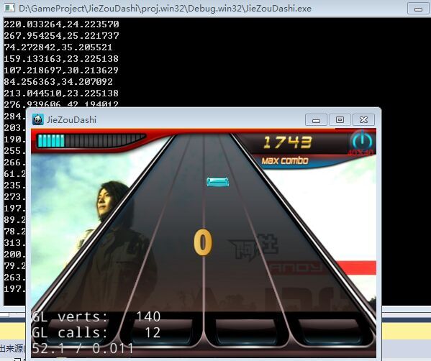Click the console title bar file path
Screen dimensions: 431x361
tap(165, 9)
